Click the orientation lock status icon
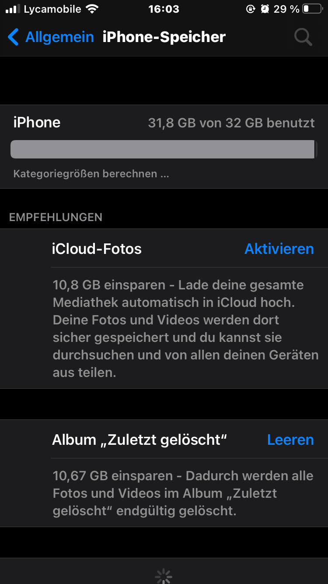This screenshot has width=328, height=584. [x=251, y=9]
